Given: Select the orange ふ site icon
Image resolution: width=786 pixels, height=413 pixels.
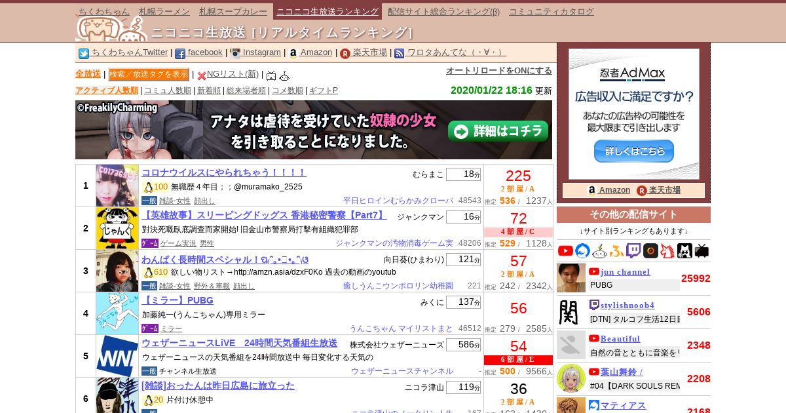Looking at the screenshot, I should 616,250.
